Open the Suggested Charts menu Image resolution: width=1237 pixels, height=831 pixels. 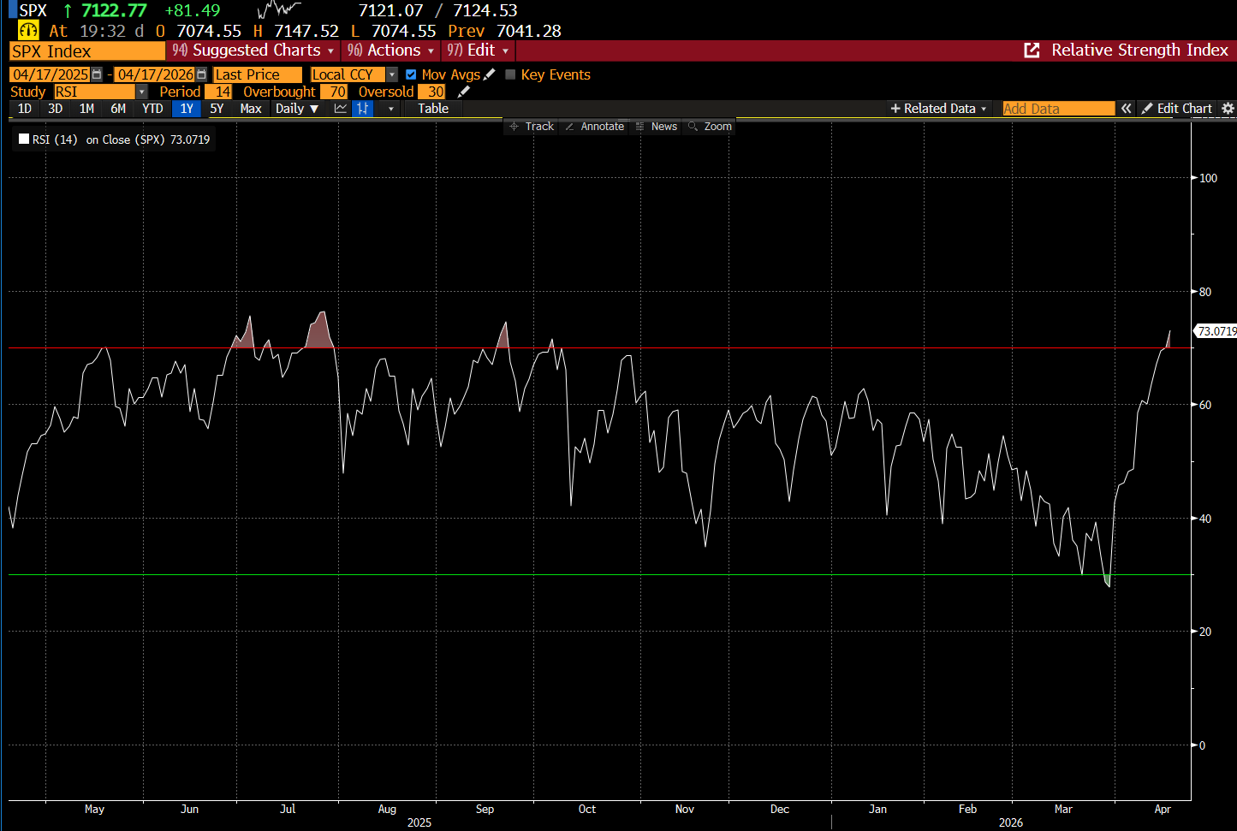point(253,50)
